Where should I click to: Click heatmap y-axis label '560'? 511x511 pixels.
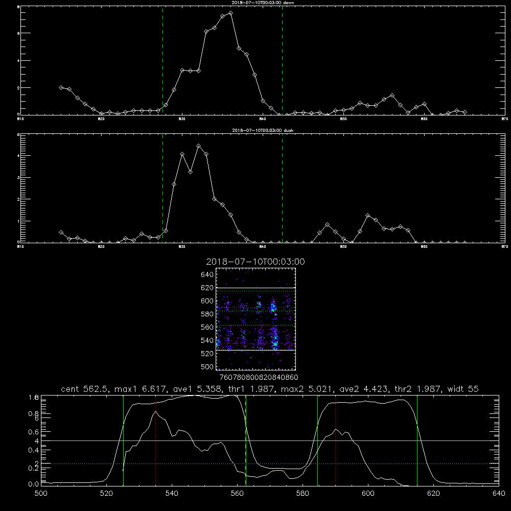point(207,327)
